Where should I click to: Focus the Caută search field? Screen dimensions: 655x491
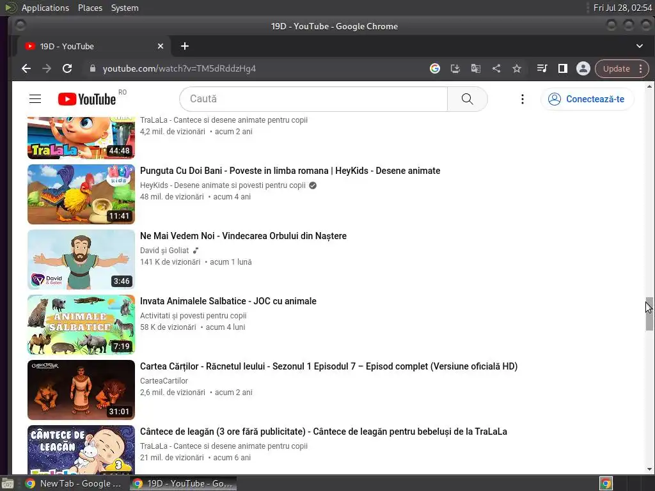pos(313,99)
